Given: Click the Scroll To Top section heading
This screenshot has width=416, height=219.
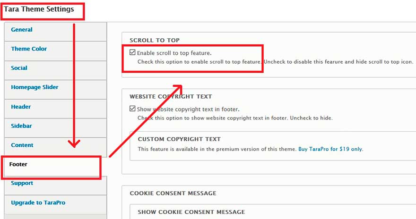Looking at the screenshot, I should [x=155, y=41].
